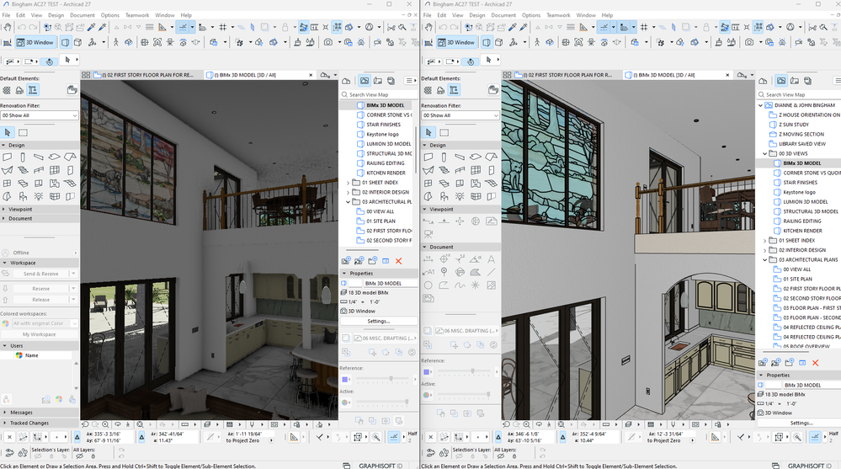Open the Teamwork menu in left window
The image size is (841, 469).
pos(137,15)
